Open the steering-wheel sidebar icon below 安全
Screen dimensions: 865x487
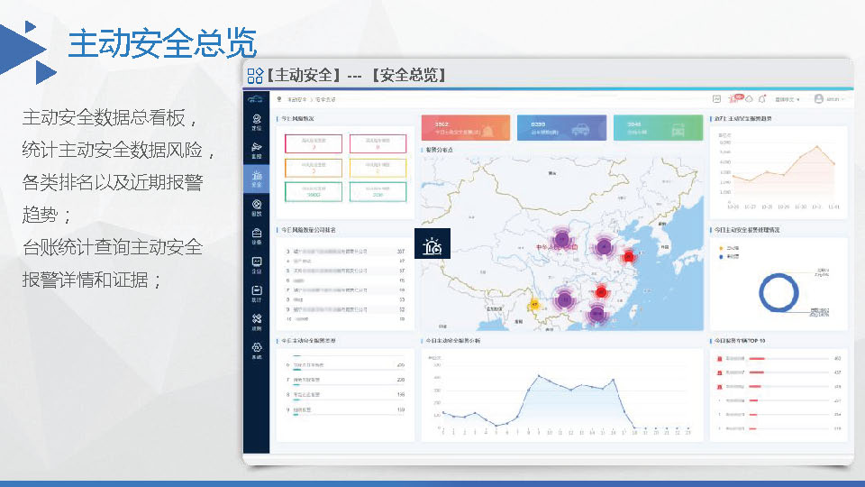(x=257, y=207)
